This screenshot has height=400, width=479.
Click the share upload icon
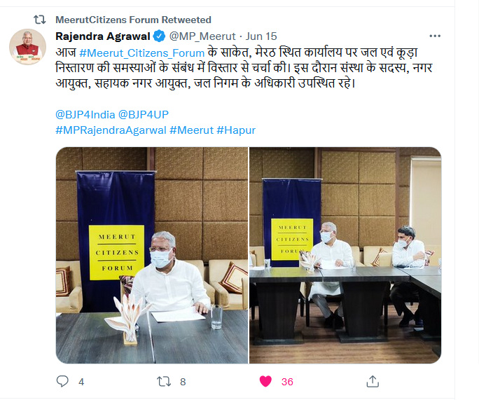tap(373, 381)
